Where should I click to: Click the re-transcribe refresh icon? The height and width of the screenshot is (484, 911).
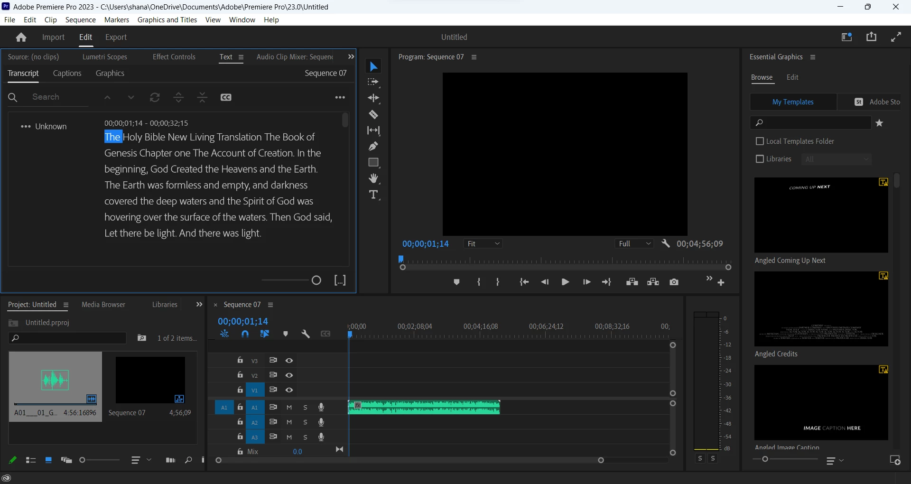155,97
